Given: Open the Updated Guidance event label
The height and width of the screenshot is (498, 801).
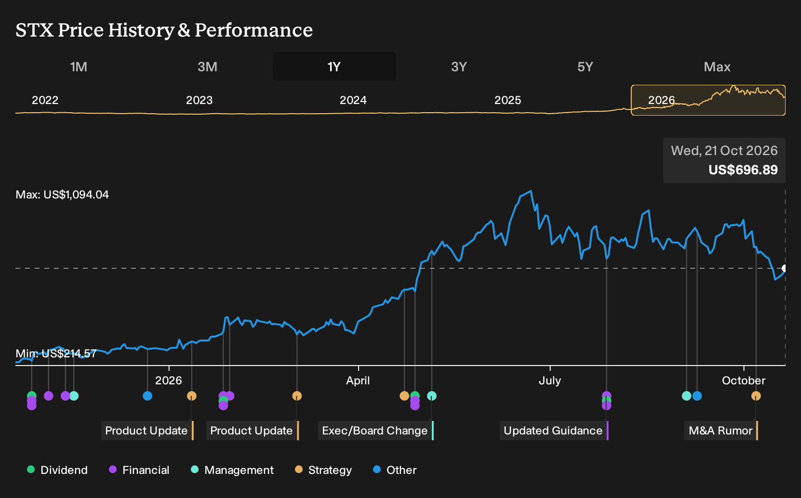Looking at the screenshot, I should click(x=554, y=431).
